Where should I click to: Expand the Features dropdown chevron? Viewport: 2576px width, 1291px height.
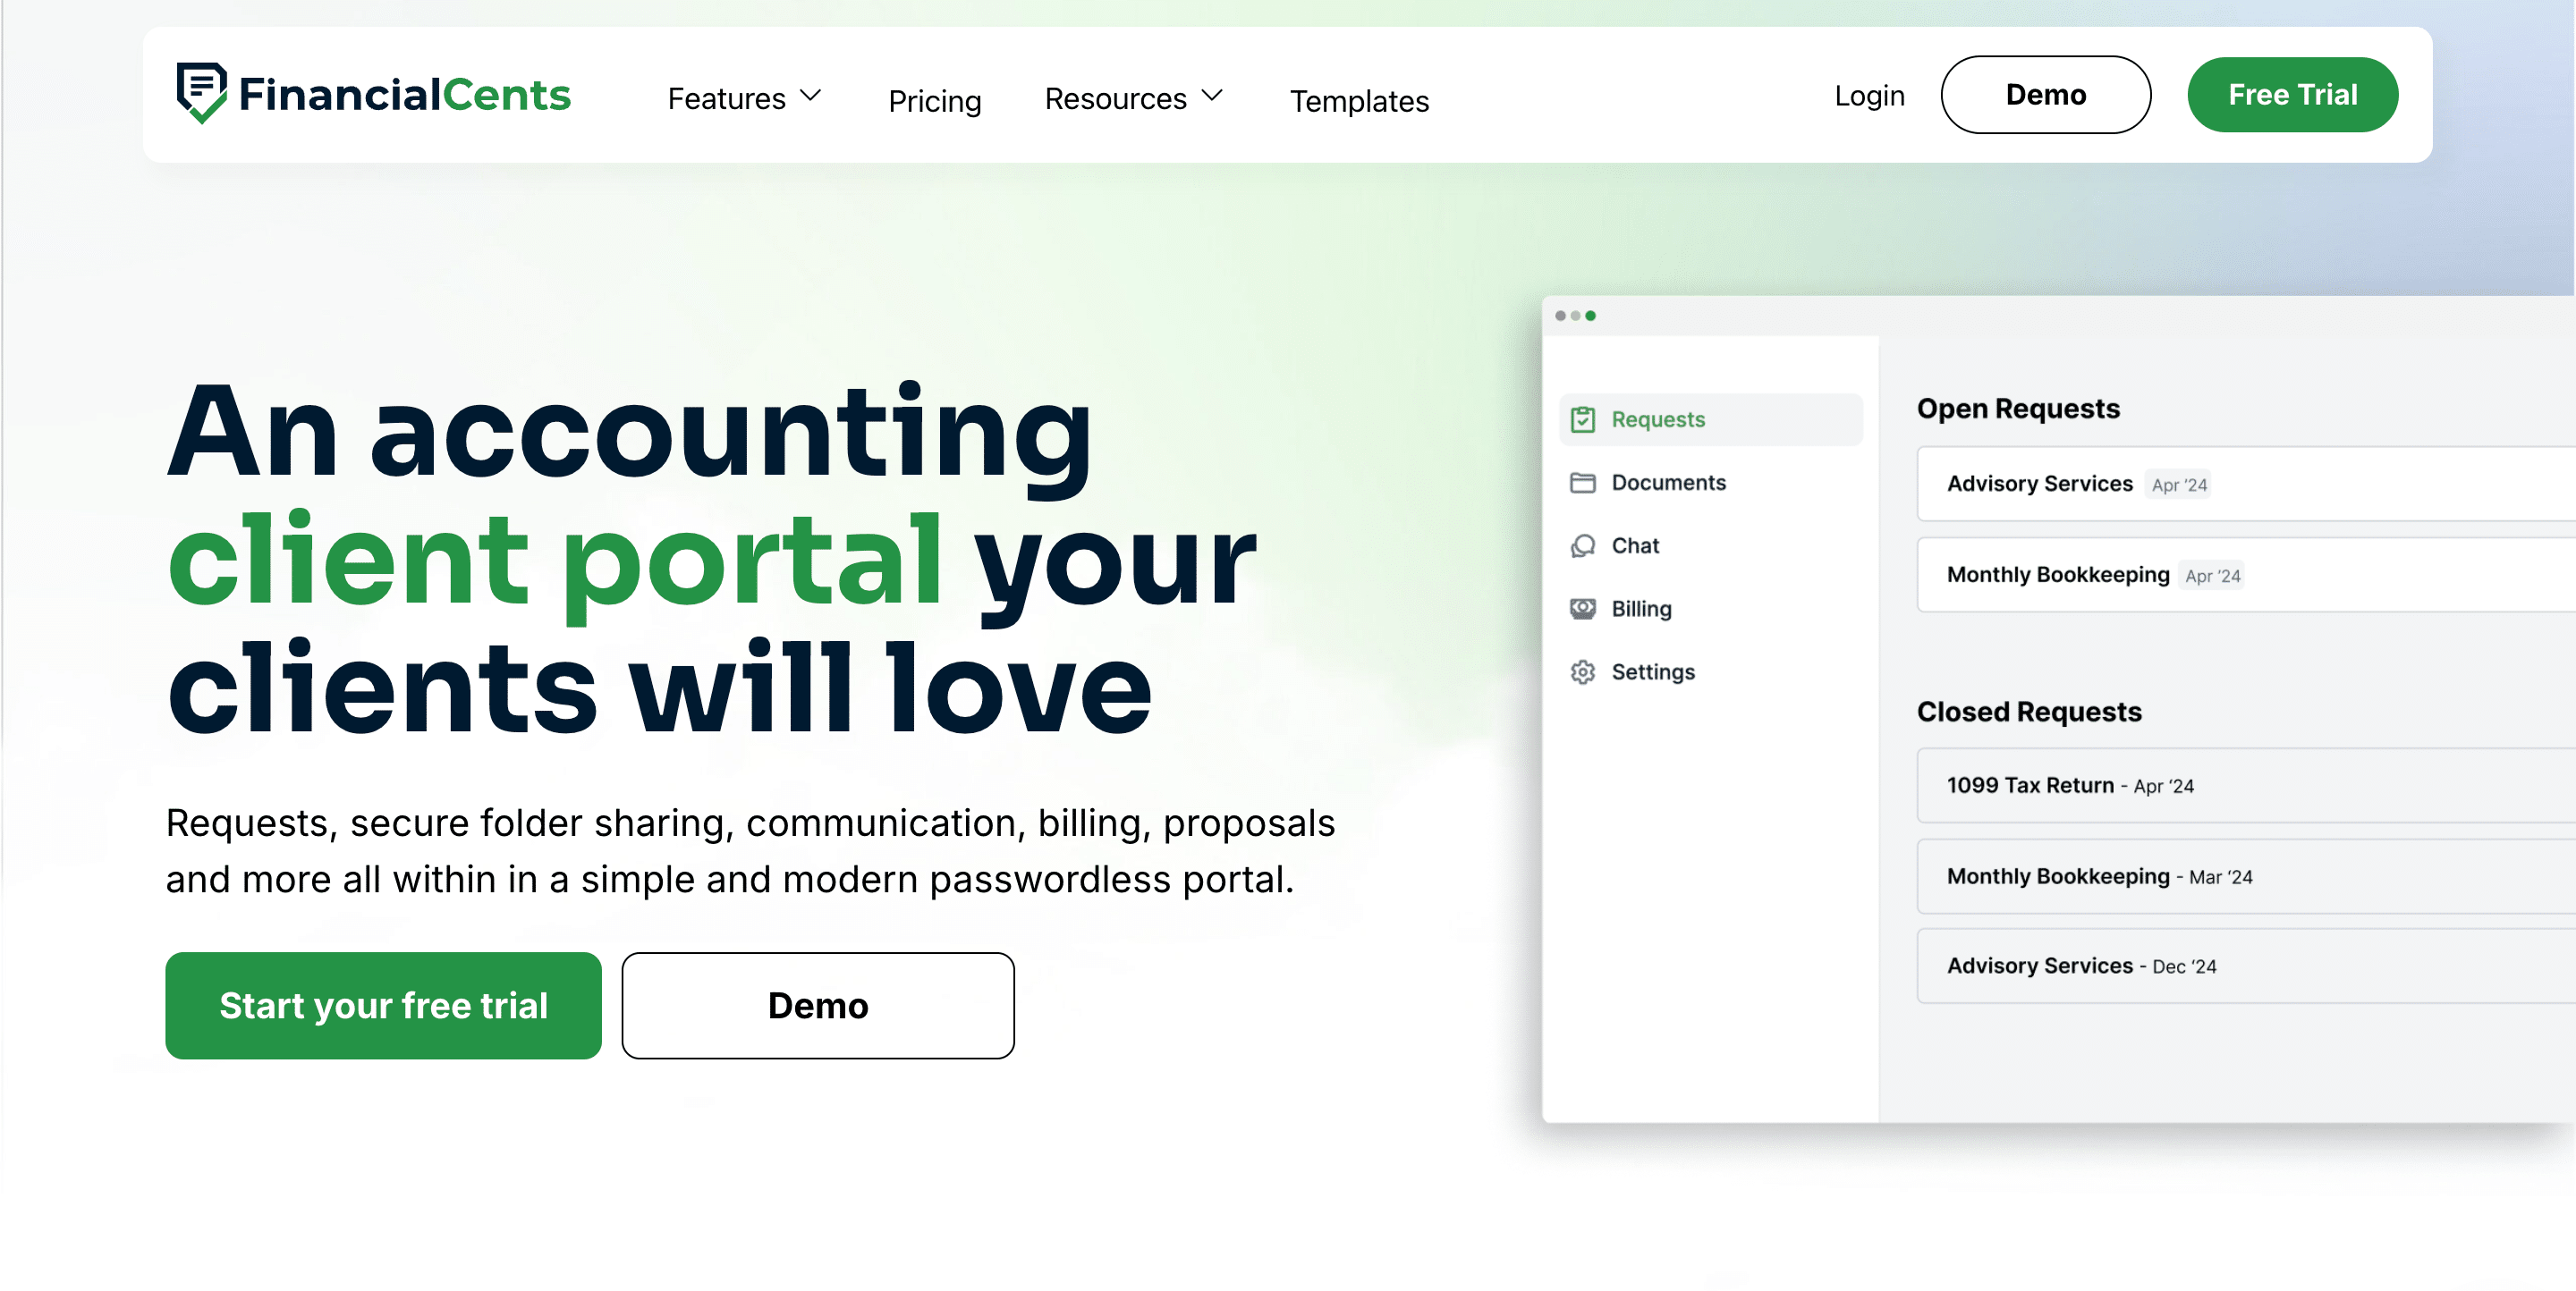pyautogui.click(x=811, y=96)
